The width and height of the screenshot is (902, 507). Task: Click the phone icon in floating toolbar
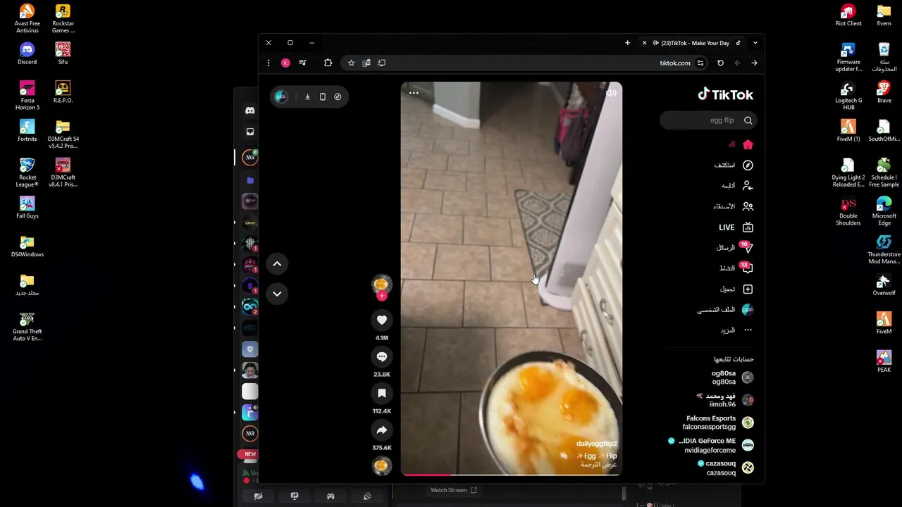323,96
